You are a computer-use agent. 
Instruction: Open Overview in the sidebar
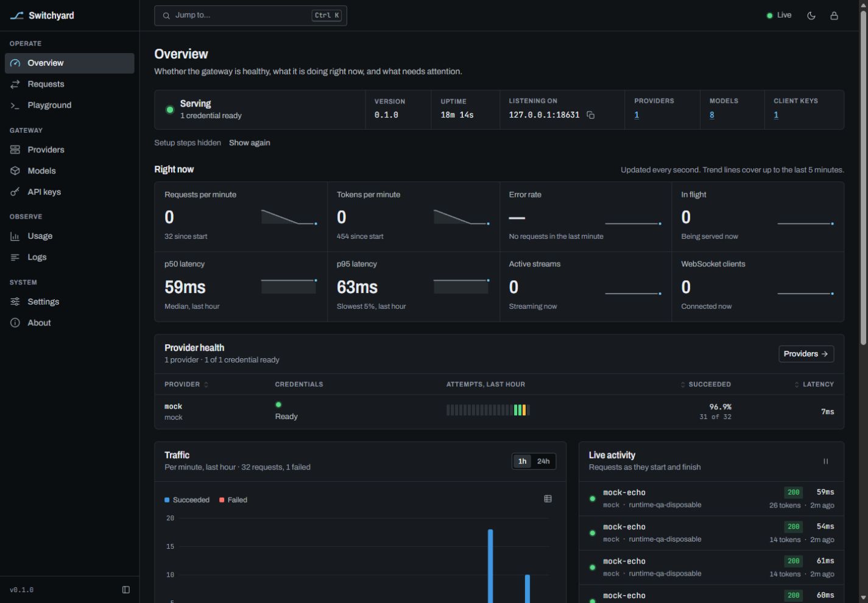[69, 63]
